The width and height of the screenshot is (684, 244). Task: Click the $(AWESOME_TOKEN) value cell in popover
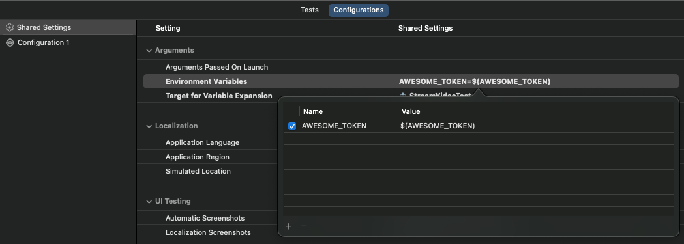click(x=438, y=126)
